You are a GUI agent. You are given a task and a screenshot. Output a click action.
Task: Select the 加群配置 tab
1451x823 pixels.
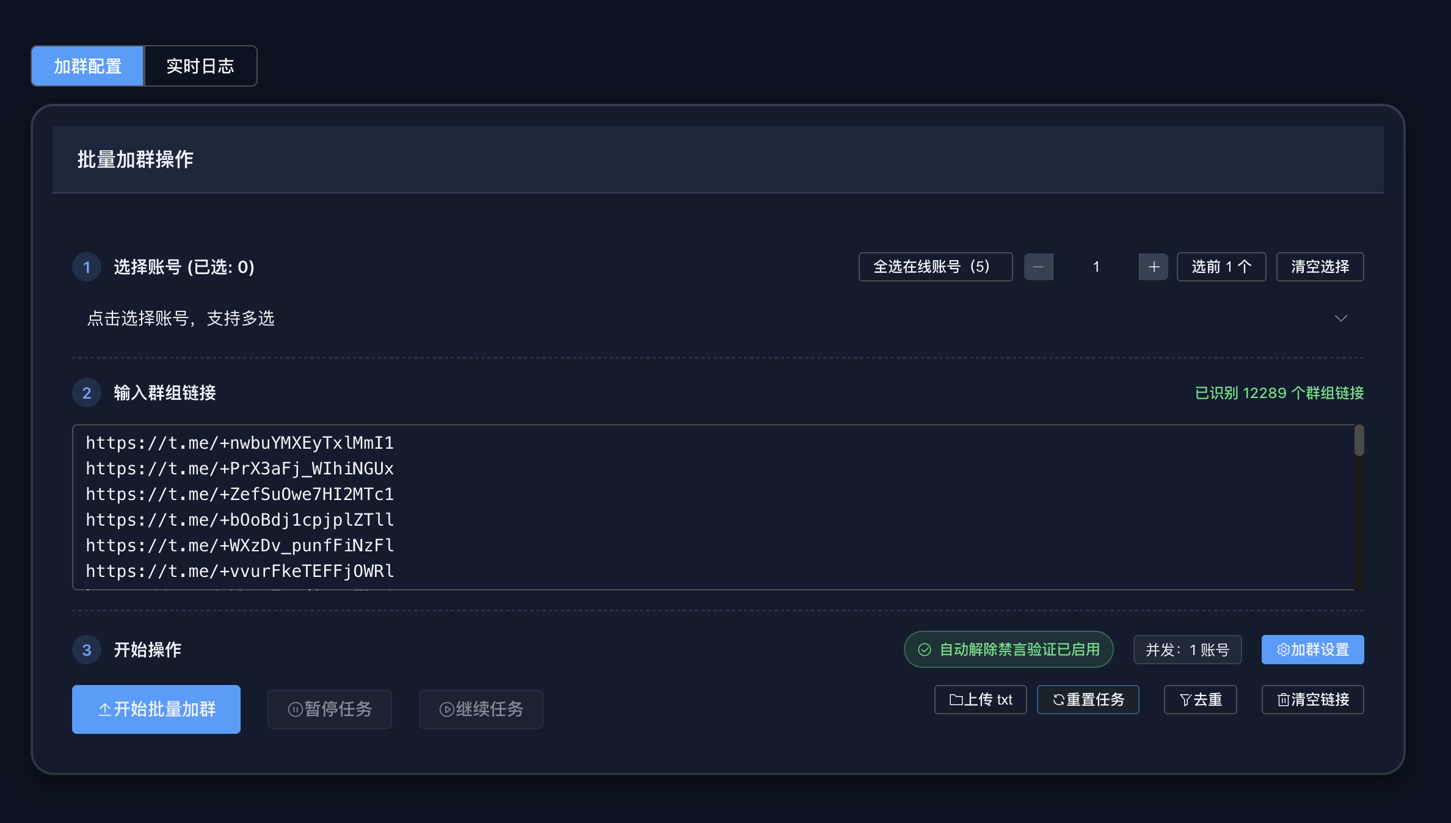click(88, 66)
